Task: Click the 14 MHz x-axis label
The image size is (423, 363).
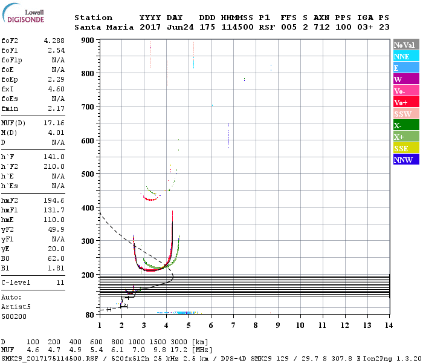Action: coord(389,325)
